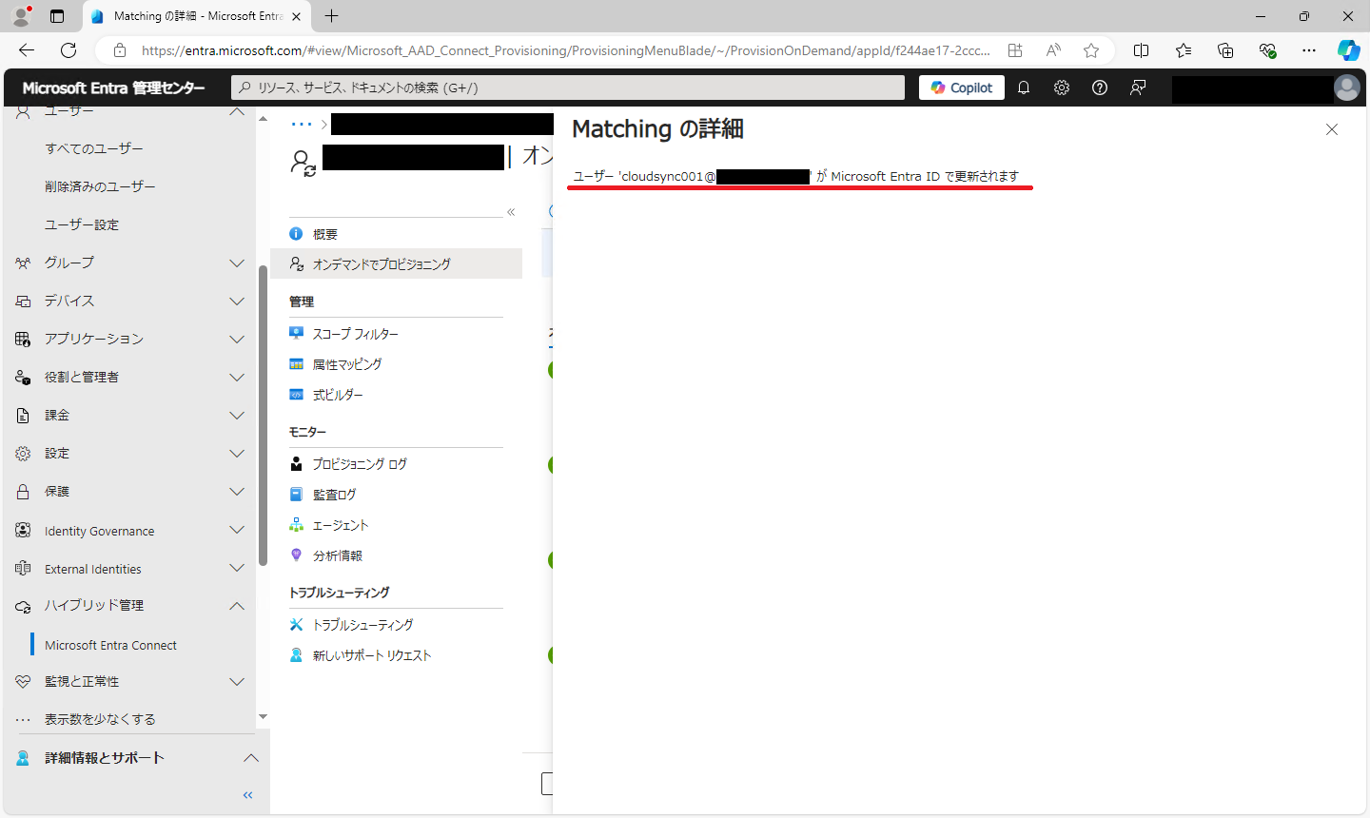Screen dimensions: 1370x818
Task: Click the 課金 document icon
Action: (x=23, y=415)
